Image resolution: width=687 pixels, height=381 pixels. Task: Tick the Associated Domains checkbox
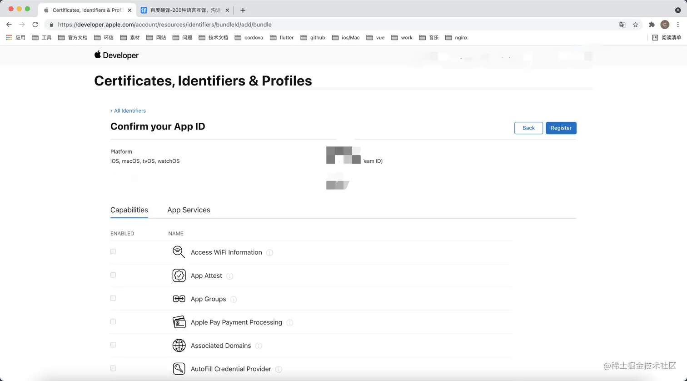click(x=113, y=345)
